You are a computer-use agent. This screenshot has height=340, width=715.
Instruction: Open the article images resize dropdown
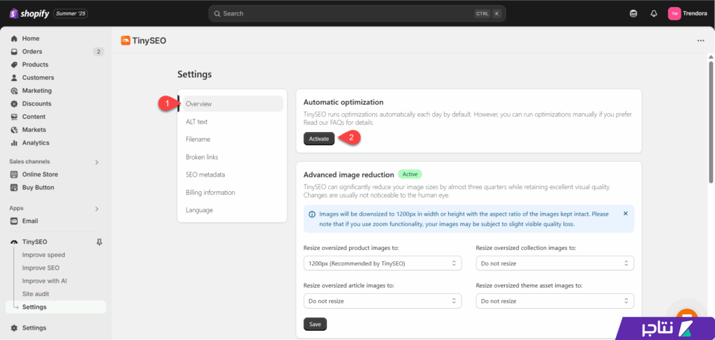coord(383,301)
